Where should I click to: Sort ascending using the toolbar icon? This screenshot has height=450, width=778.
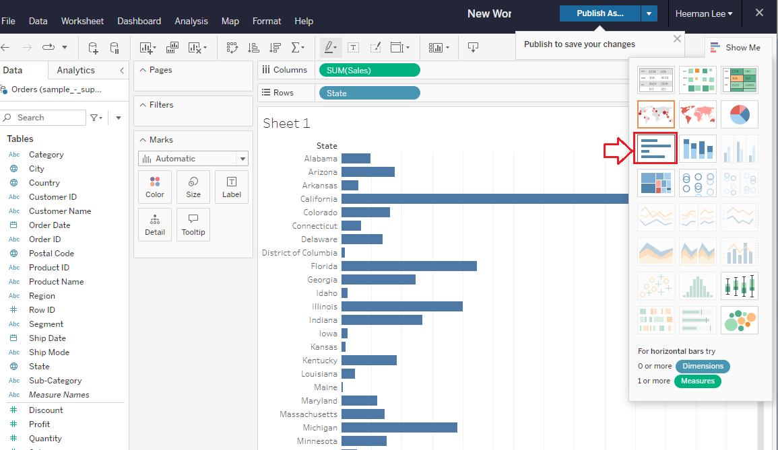[x=253, y=48]
